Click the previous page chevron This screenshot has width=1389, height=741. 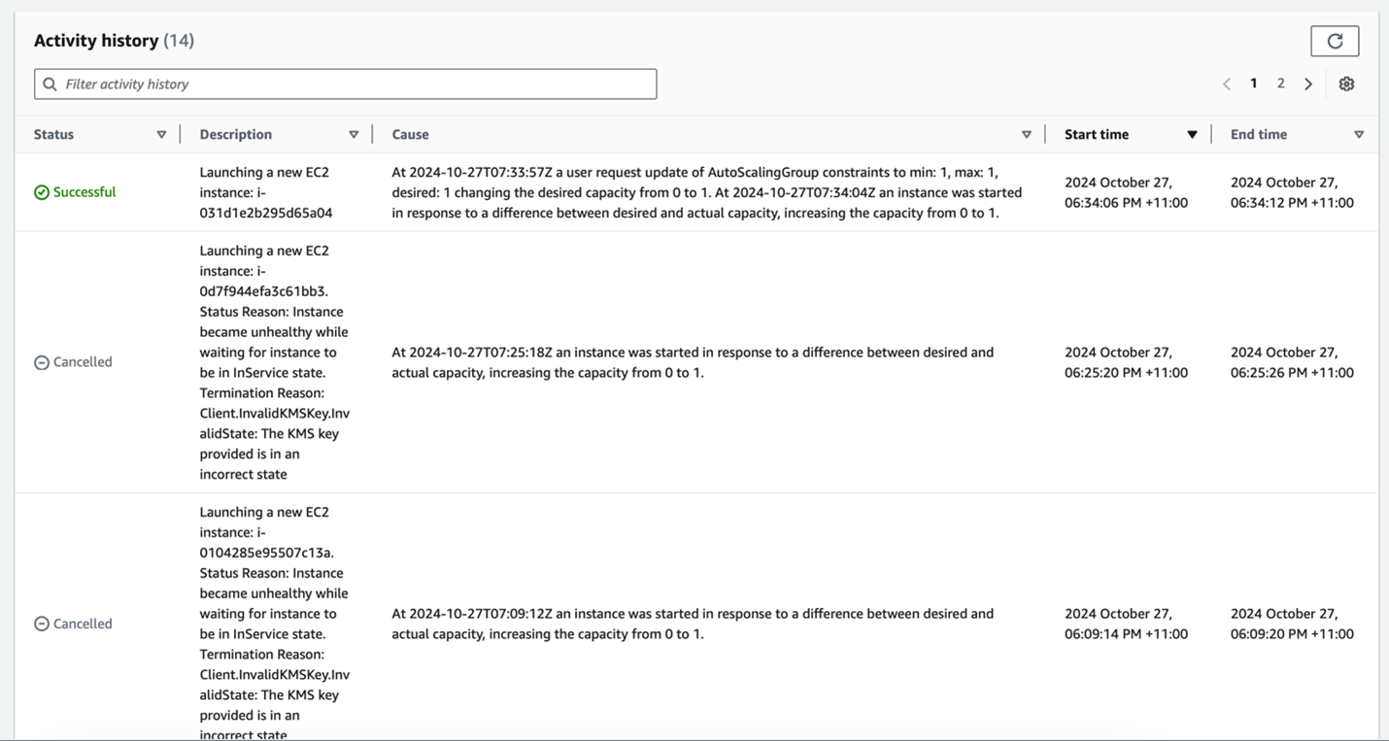pos(1226,84)
